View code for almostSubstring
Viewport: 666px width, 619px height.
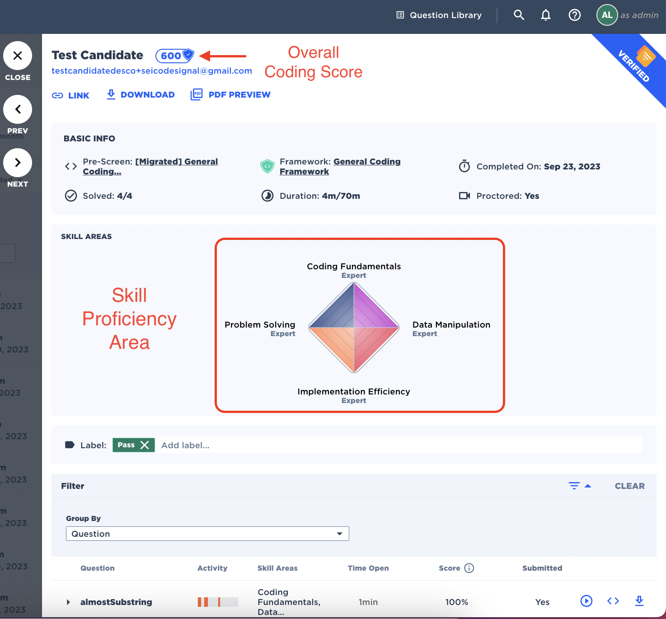(613, 600)
